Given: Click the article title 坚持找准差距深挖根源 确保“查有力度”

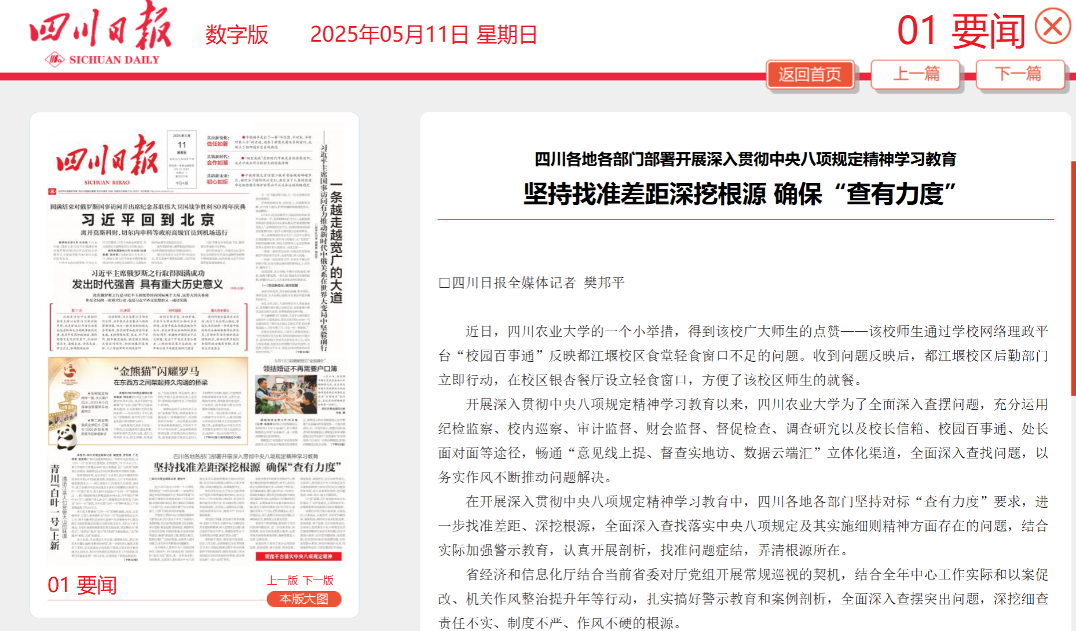Looking at the screenshot, I should [x=740, y=193].
